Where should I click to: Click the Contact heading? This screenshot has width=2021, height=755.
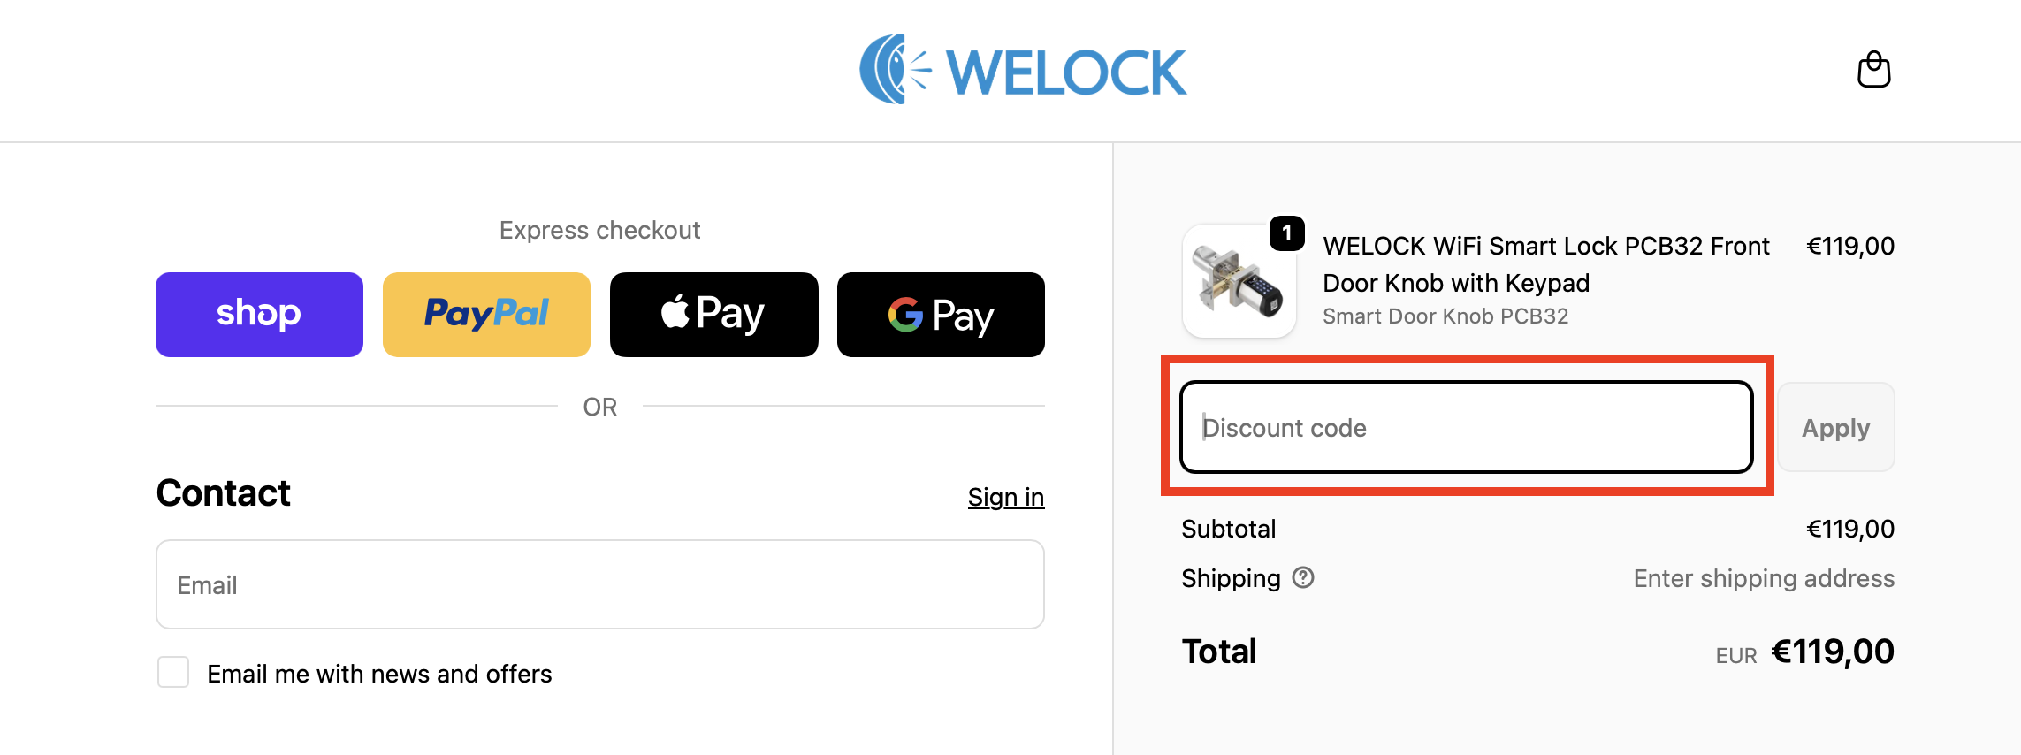[x=223, y=493]
